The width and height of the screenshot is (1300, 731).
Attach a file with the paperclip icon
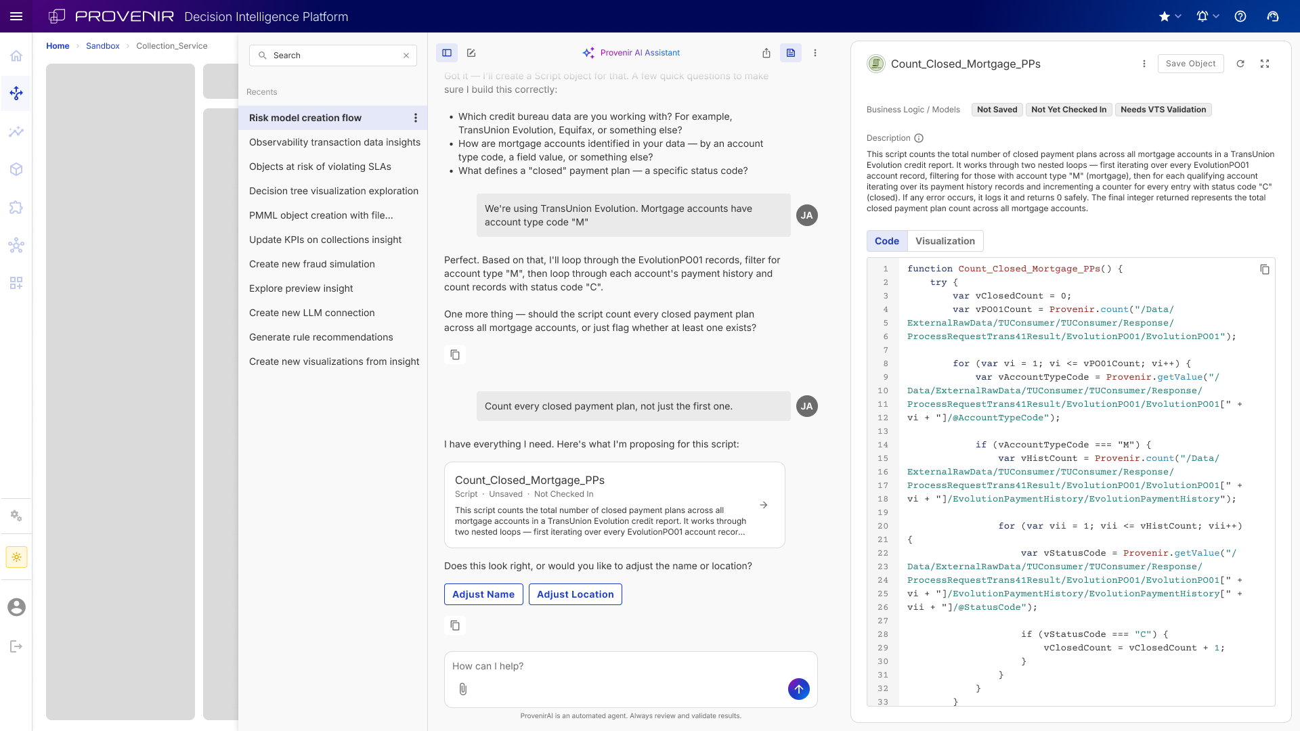463,689
